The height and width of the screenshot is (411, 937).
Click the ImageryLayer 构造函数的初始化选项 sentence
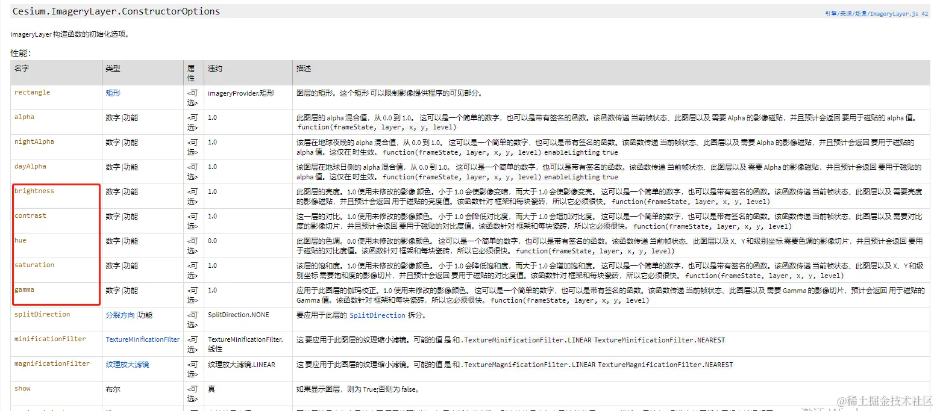pyautogui.click(x=70, y=34)
